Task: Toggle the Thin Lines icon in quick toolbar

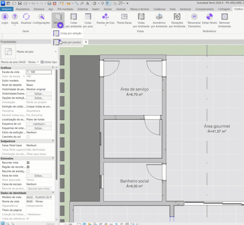Action: click(x=108, y=3)
